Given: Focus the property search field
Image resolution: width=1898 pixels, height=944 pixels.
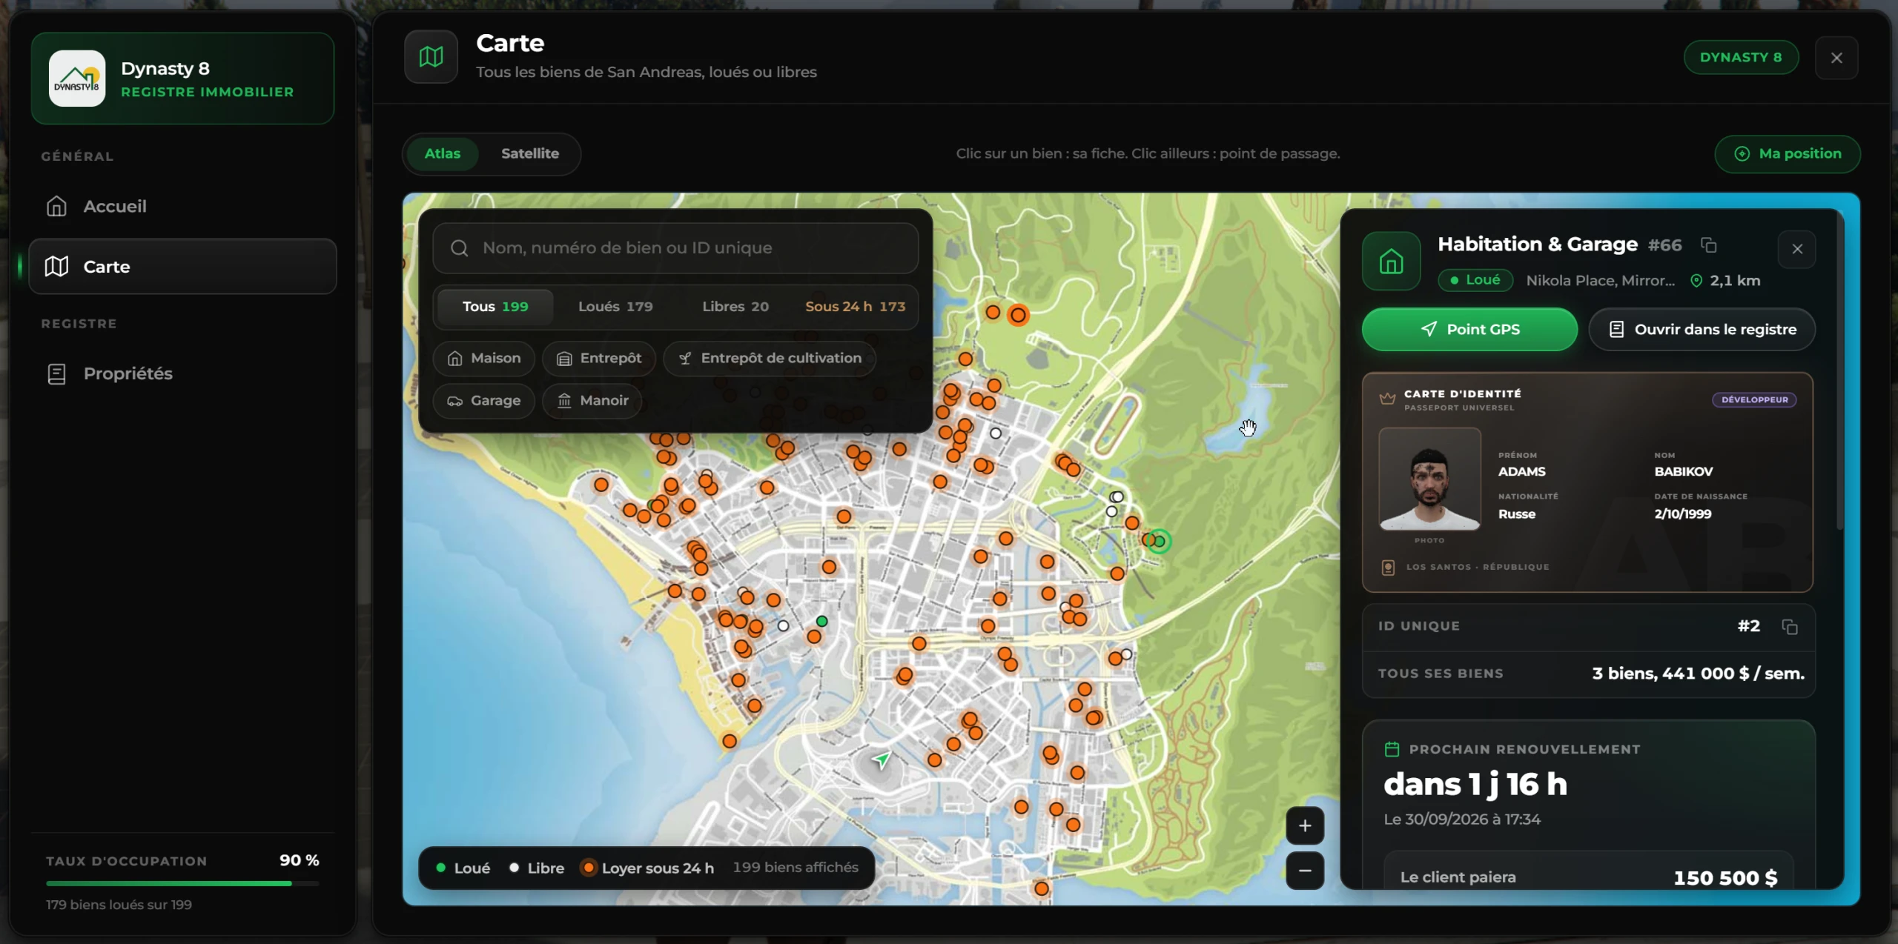Looking at the screenshot, I should [x=675, y=247].
